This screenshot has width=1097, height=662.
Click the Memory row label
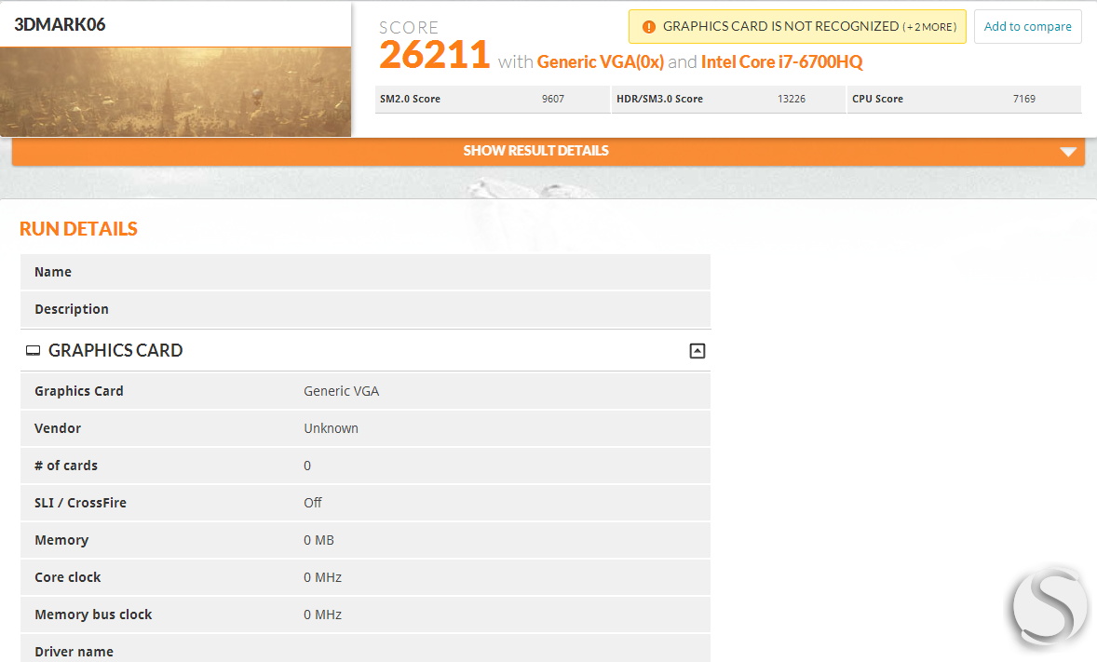[61, 540]
